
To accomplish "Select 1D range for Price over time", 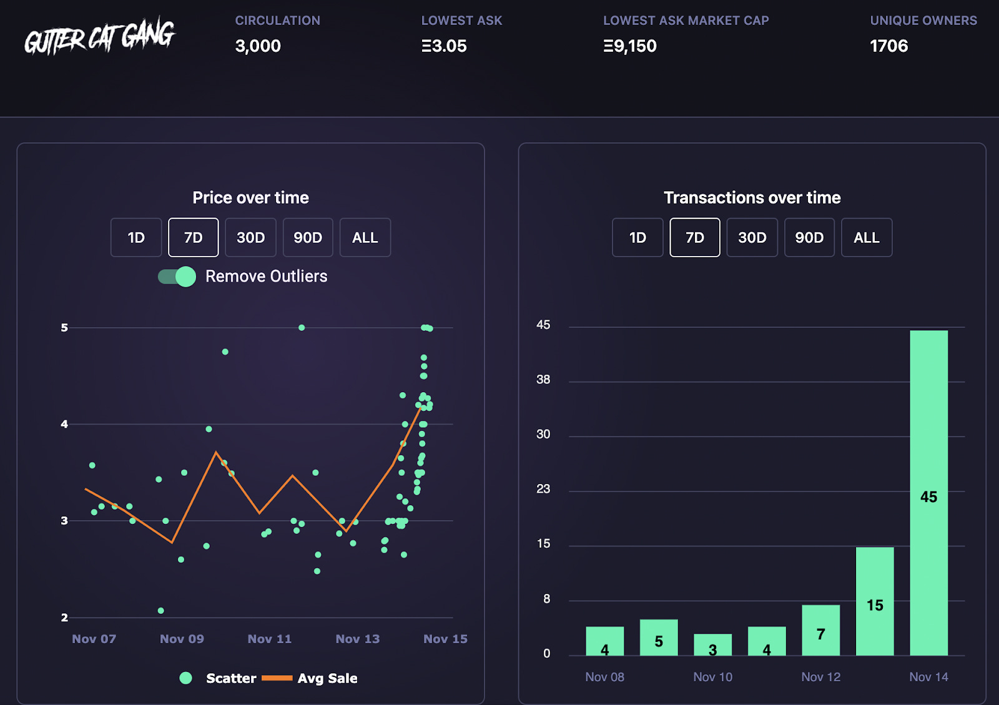I will click(x=136, y=237).
